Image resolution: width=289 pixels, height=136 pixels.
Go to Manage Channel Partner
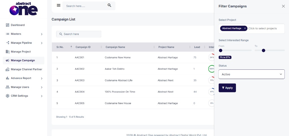pos(23,69)
